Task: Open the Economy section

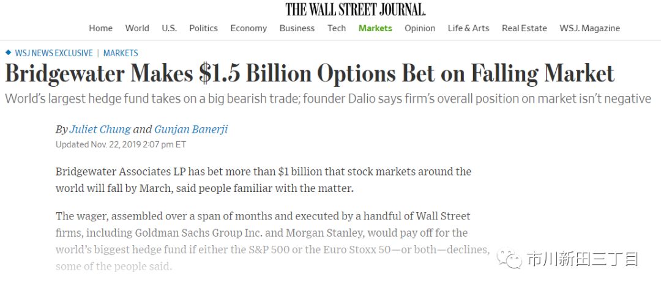Action: tap(248, 28)
